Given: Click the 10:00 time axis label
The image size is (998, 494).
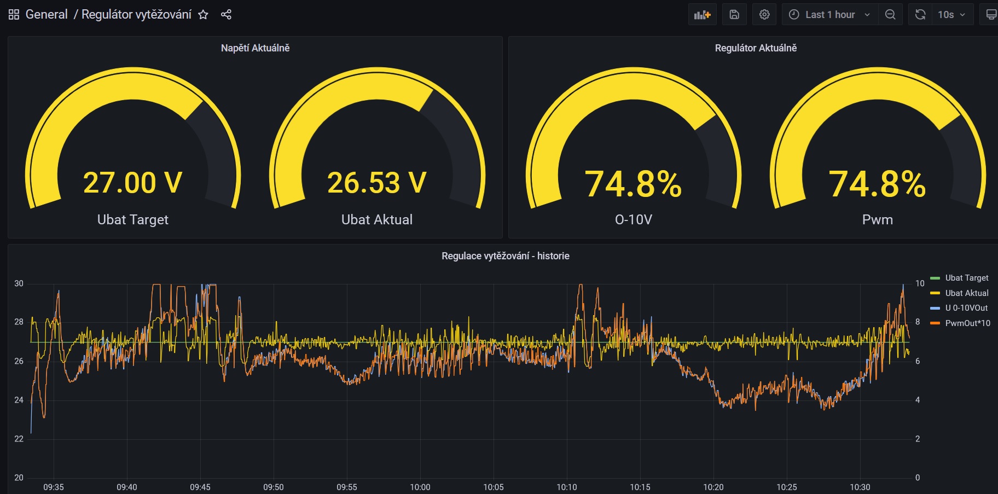Looking at the screenshot, I should 420,487.
